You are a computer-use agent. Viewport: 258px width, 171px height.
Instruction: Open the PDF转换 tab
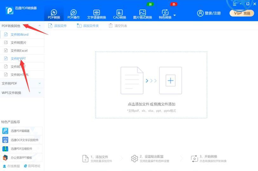coord(54,14)
